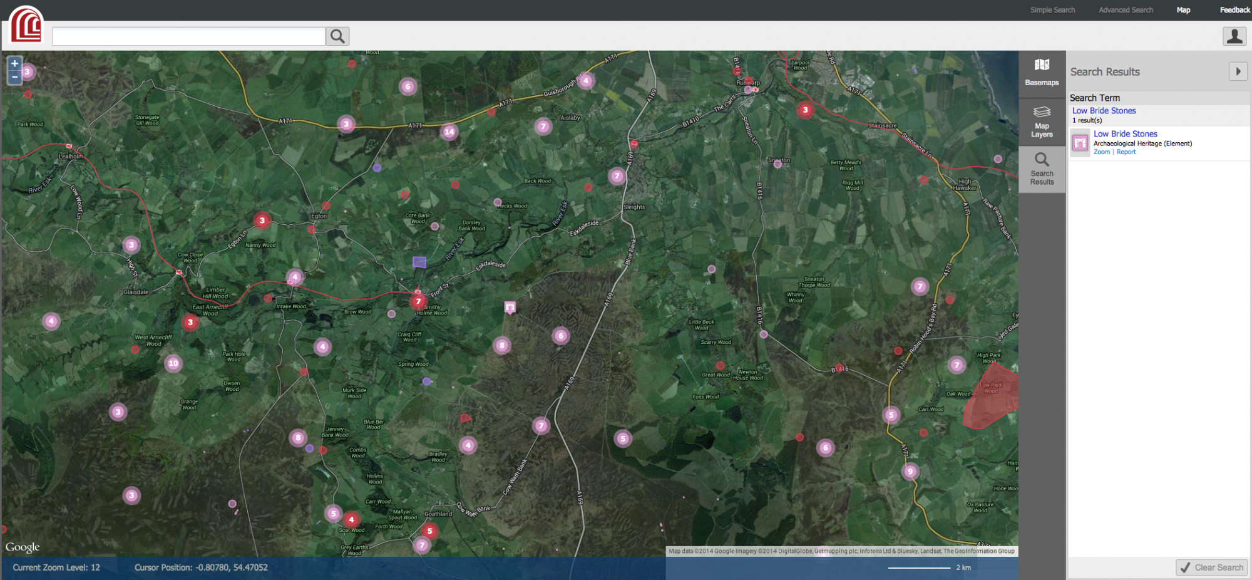Select the Search Results panel button
The height and width of the screenshot is (580, 1252).
click(1042, 169)
